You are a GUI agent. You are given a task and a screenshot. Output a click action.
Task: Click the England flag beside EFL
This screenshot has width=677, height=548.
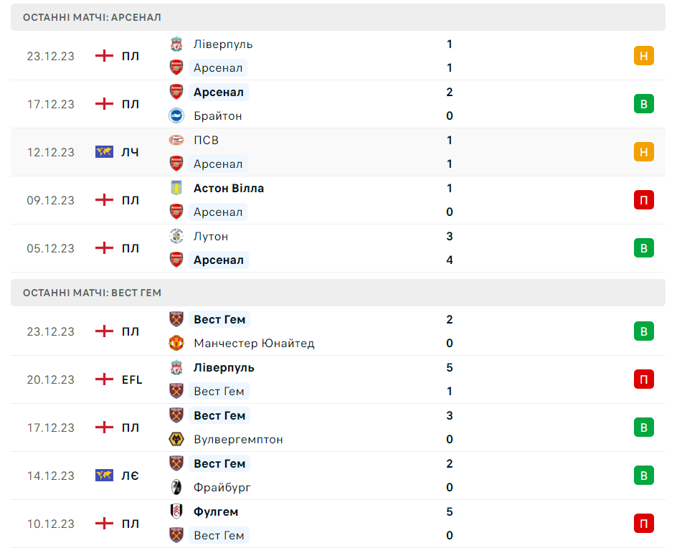click(105, 379)
